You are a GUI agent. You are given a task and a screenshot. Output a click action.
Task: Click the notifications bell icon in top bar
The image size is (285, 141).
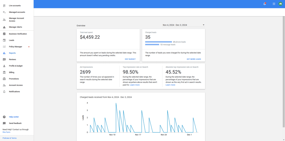pyautogui.click(x=265, y=4)
